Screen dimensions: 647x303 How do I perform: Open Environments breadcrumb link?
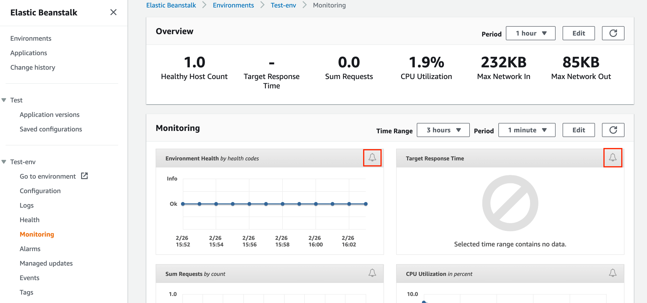[233, 5]
